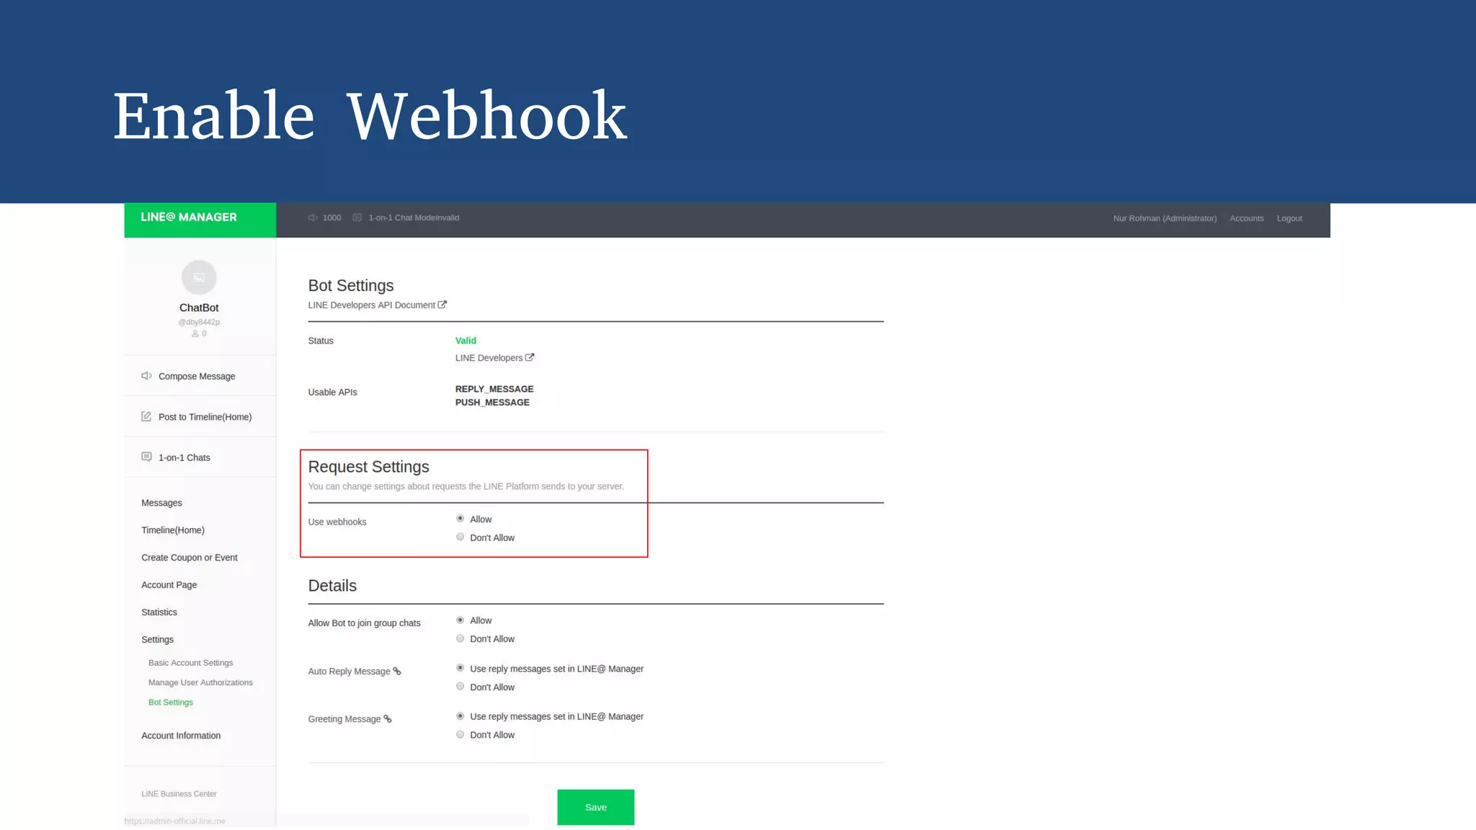This screenshot has width=1476, height=830.
Task: Click the ChatBot account name
Action: pos(199,308)
